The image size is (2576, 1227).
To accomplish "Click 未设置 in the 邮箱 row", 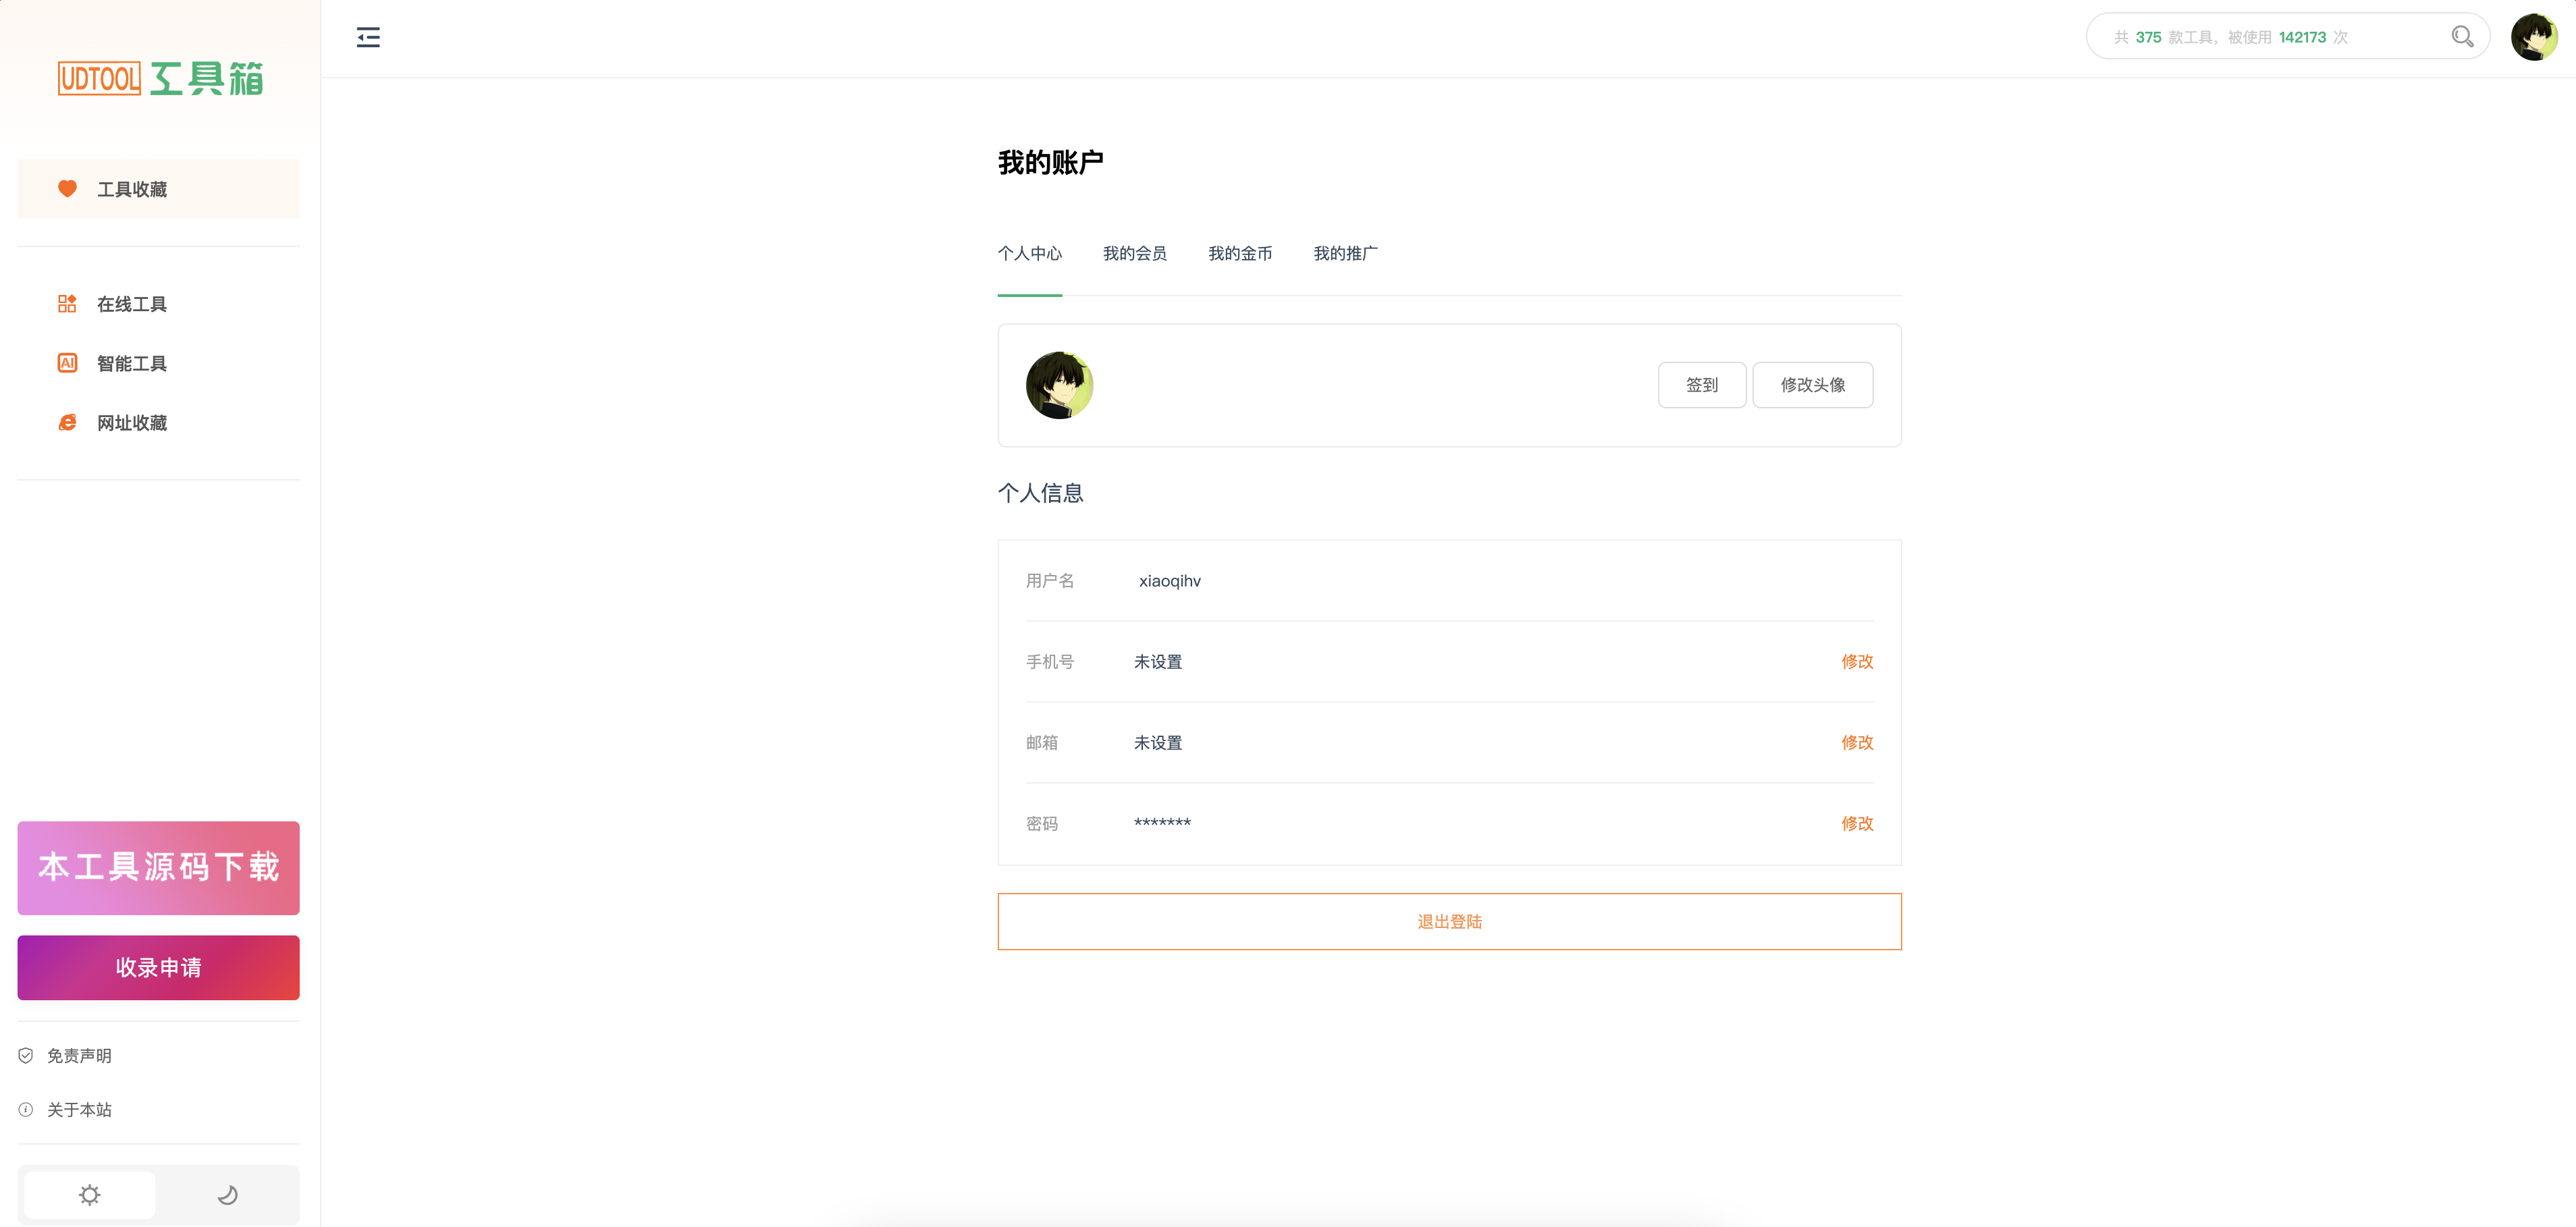I will [1157, 743].
